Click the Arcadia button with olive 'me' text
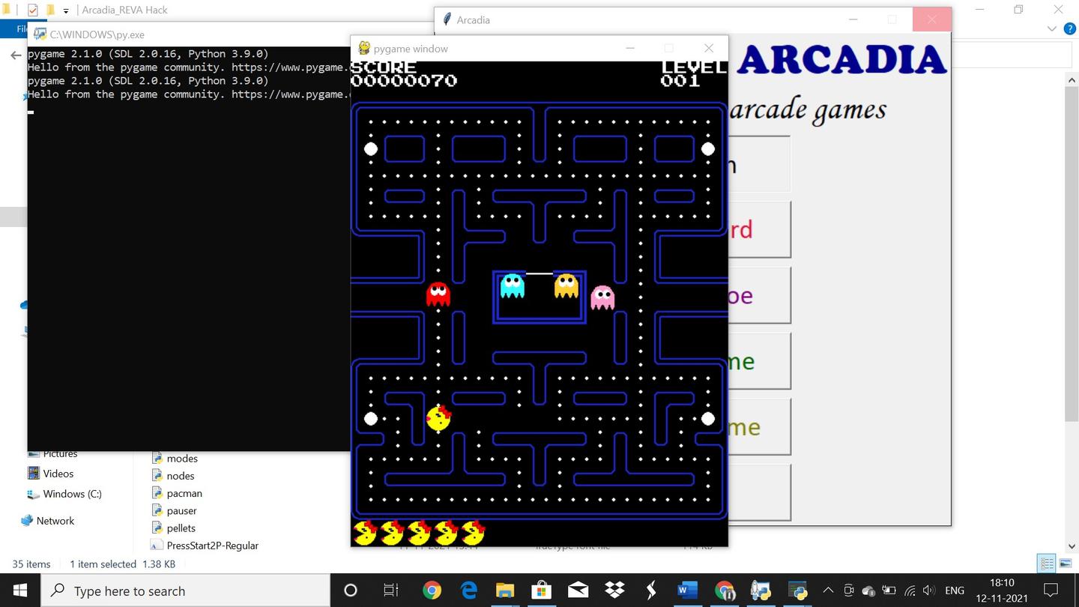The image size is (1079, 607). [758, 427]
